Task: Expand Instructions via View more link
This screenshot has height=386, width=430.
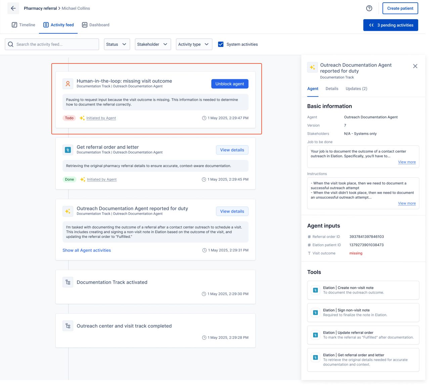Action: coord(407,203)
